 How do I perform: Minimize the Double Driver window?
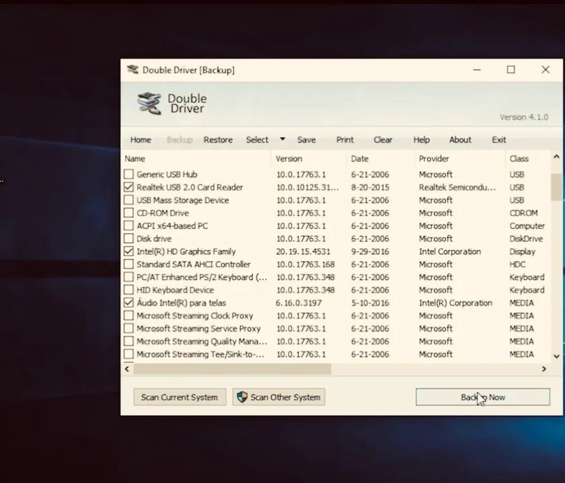[477, 69]
